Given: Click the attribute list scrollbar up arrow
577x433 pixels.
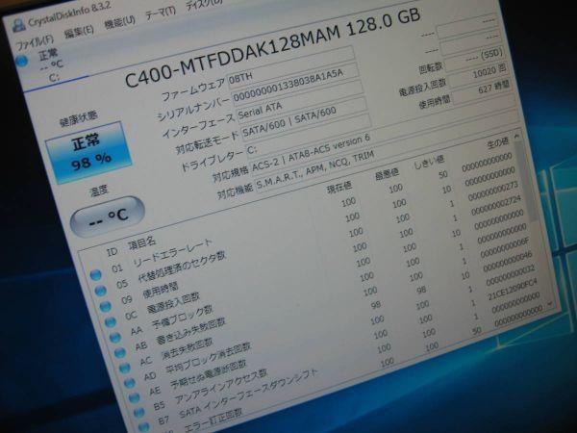Looking at the screenshot, I should (x=516, y=136).
